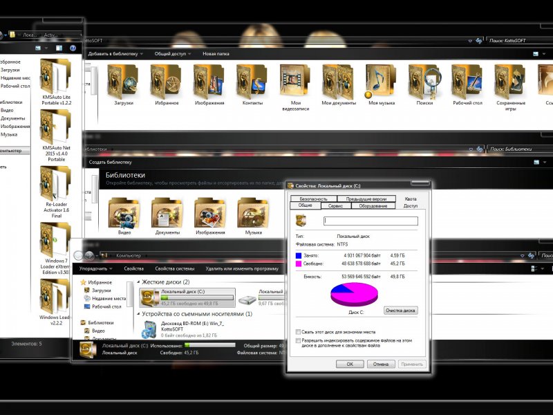Open the Добавить в библиотеку dropdown
553x415 pixels.
pyautogui.click(x=115, y=54)
